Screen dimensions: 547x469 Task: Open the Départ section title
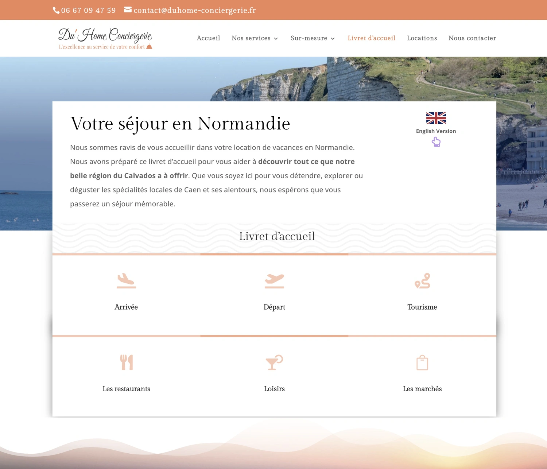coord(274,307)
